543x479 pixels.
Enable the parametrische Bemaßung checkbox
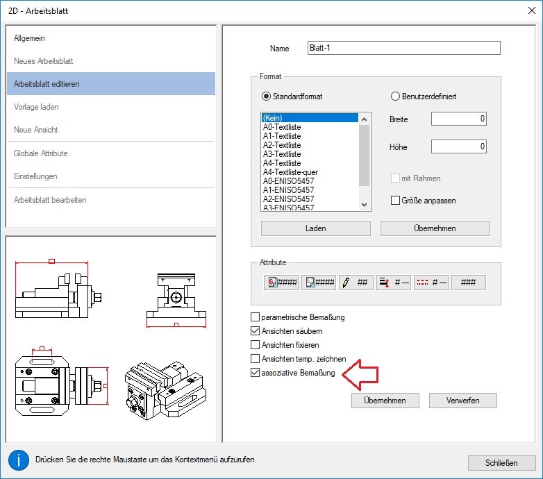click(x=255, y=317)
